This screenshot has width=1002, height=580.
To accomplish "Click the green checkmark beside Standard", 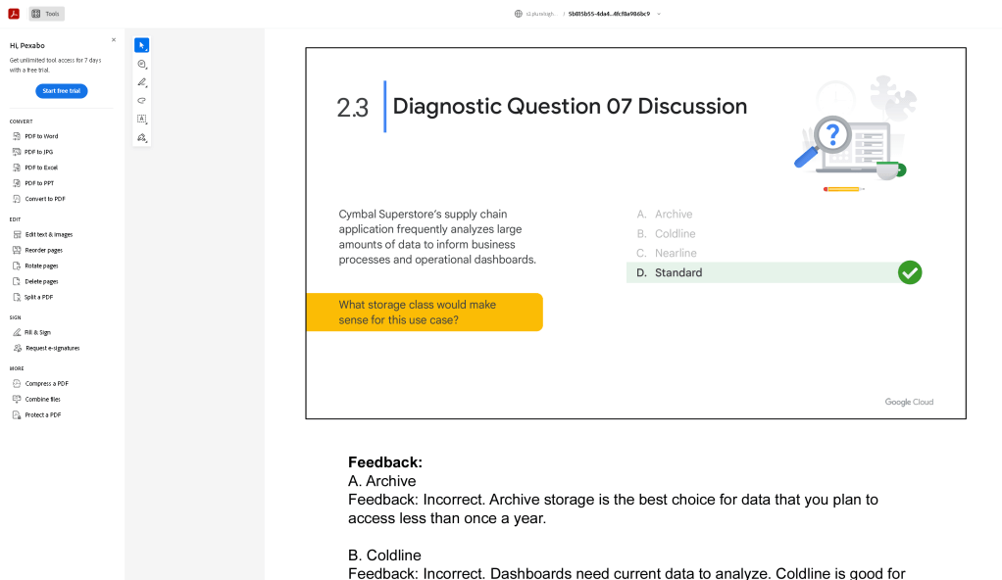I will tap(910, 272).
